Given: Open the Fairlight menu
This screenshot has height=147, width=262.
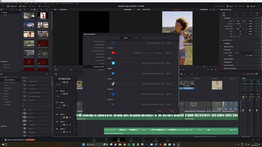Looking at the screenshot, I should 63,3.
